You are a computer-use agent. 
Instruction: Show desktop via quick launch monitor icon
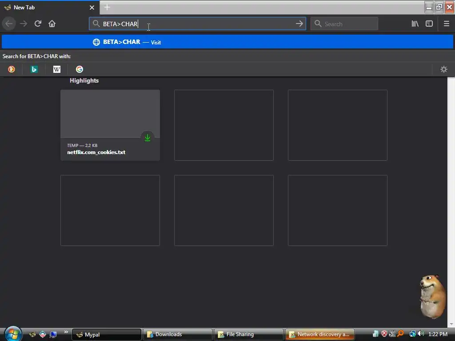pyautogui.click(x=53, y=334)
